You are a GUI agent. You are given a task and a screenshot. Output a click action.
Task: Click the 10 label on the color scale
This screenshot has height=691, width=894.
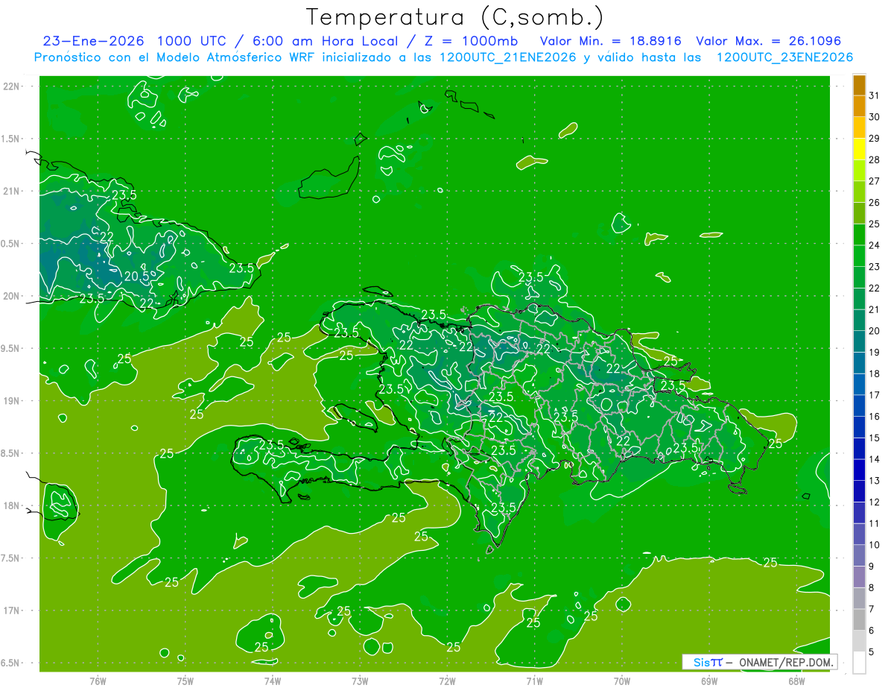pyautogui.click(x=874, y=545)
